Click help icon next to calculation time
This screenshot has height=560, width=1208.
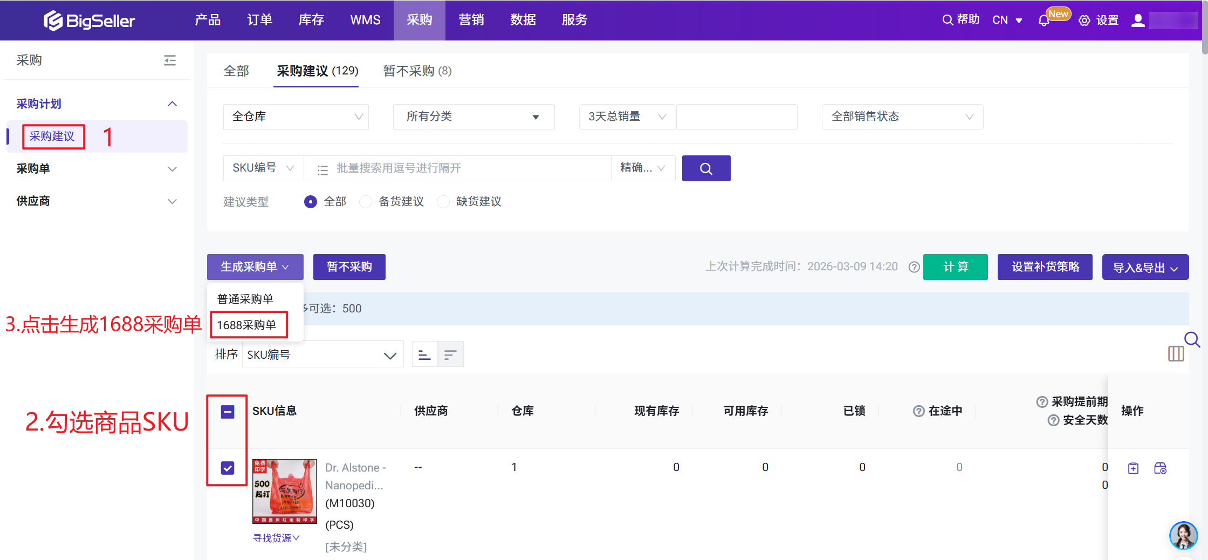click(914, 267)
